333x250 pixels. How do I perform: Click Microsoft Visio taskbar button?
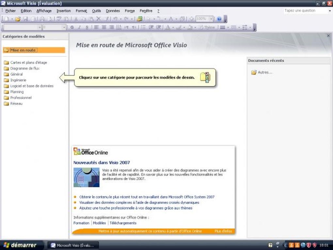[73, 245]
